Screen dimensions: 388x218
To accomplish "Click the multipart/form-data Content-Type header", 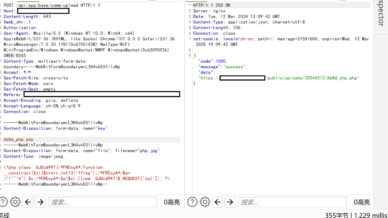I will (x=46, y=61).
